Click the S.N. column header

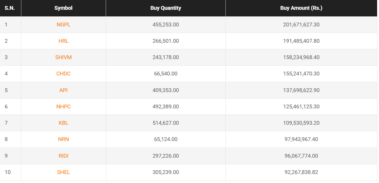click(10, 8)
